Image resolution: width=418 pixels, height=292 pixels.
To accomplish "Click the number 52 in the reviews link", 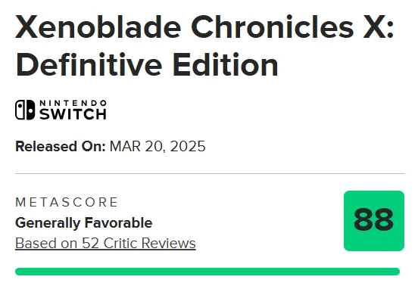I will point(90,243).
